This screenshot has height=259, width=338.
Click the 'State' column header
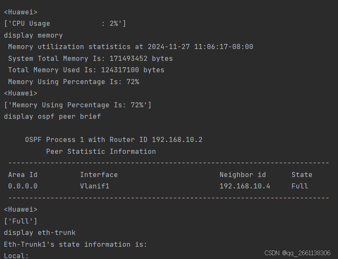click(x=302, y=174)
